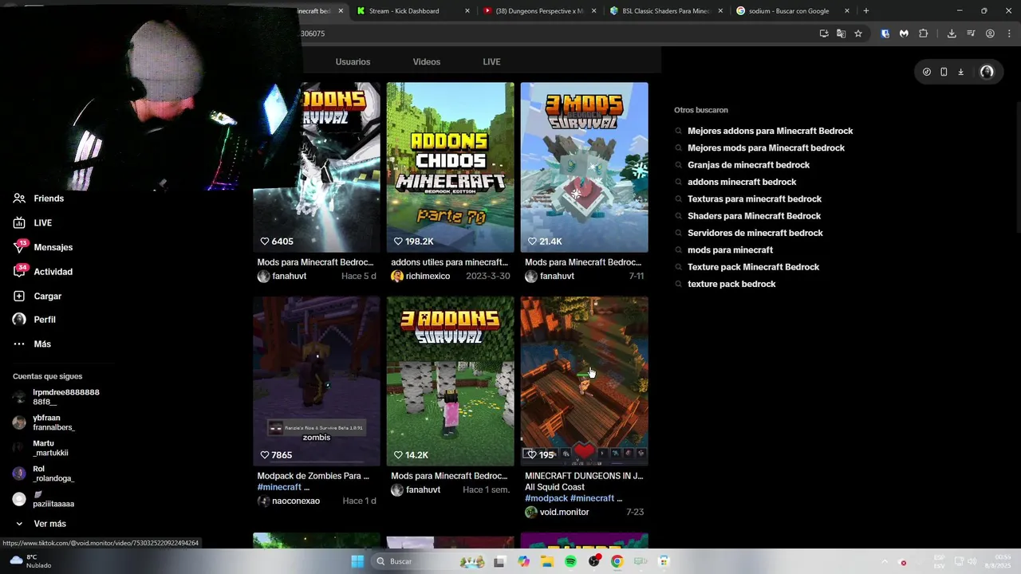Viewport: 1021px width, 574px height.
Task: Open the ADDONS CHIDOS Minecraft video thumbnail
Action: [451, 167]
